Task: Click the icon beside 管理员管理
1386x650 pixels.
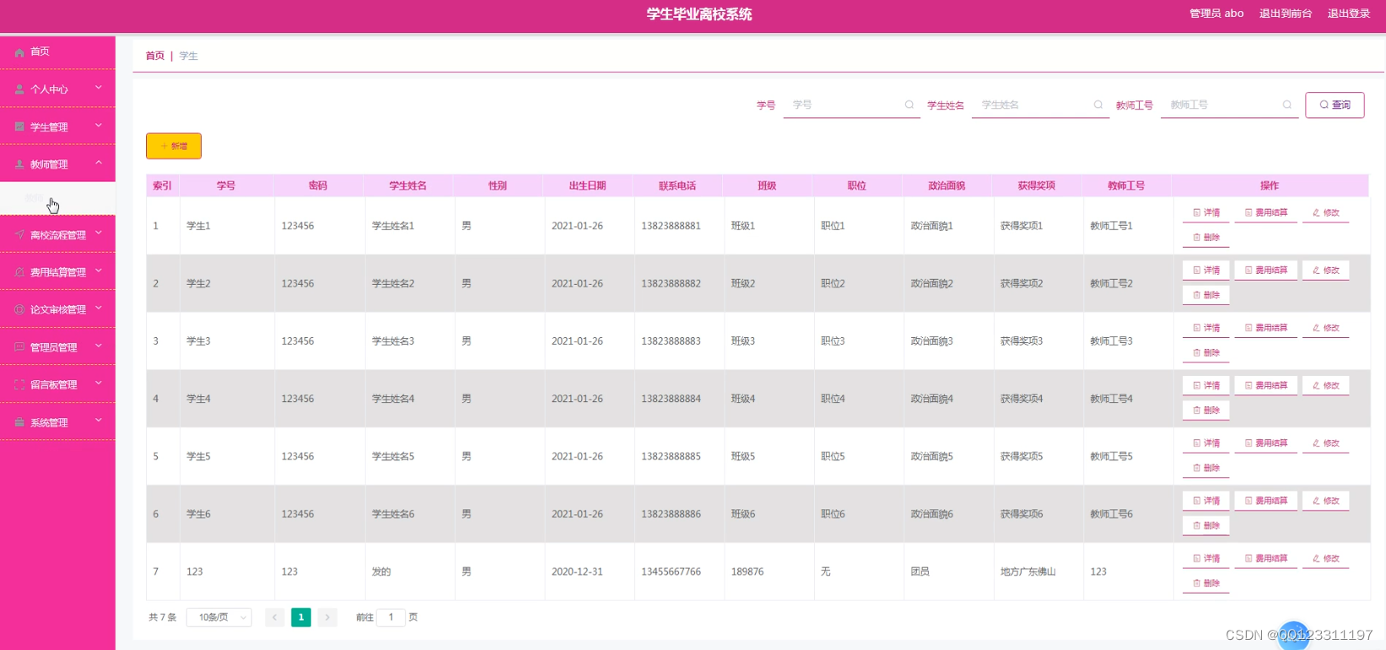Action: (19, 346)
